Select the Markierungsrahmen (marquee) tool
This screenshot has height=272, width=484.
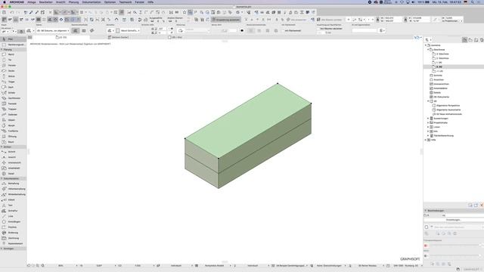13,45
